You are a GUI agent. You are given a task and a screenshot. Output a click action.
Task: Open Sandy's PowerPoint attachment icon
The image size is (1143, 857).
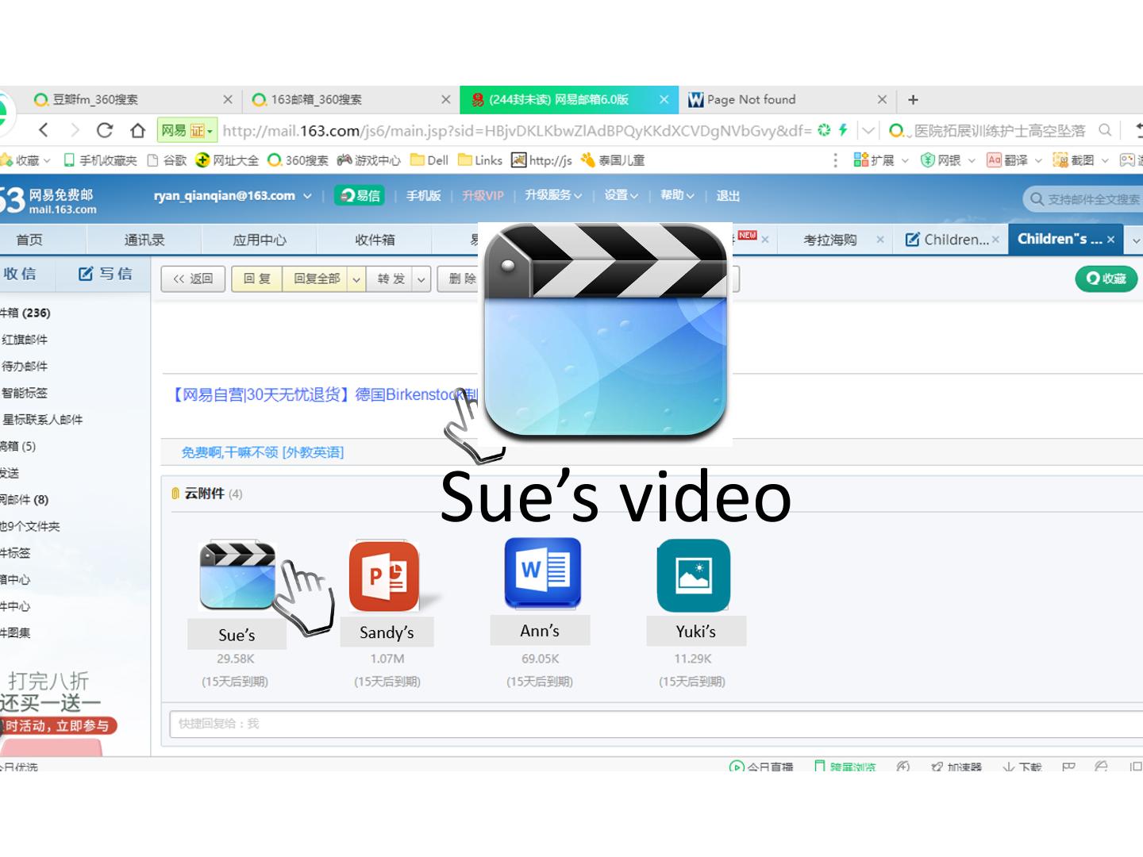pos(384,576)
